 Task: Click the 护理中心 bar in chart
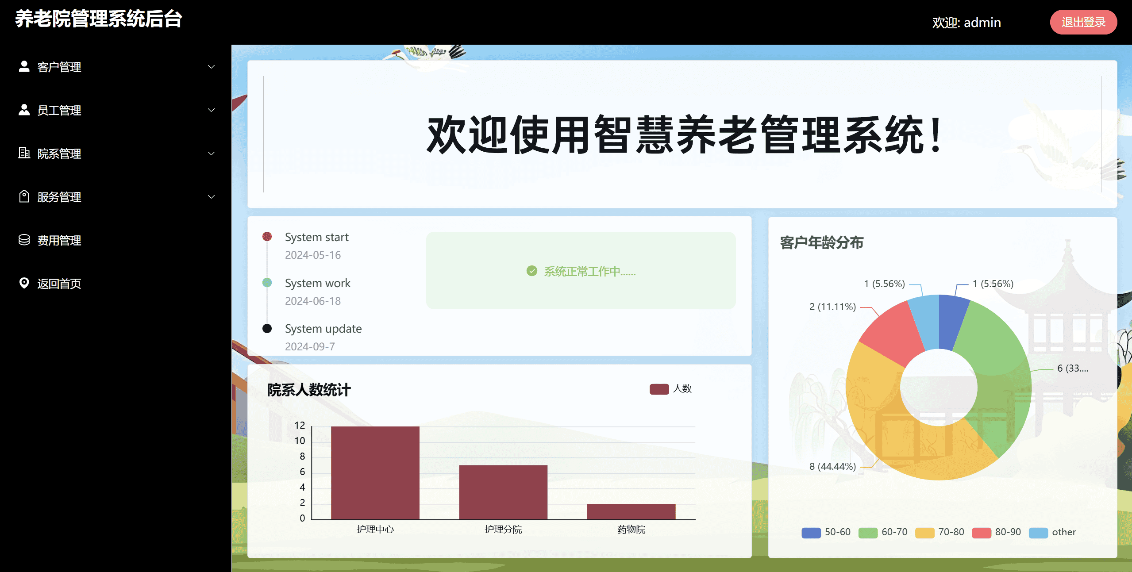[375, 472]
